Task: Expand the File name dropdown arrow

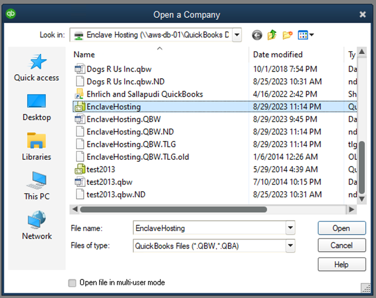Action: [x=290, y=228]
